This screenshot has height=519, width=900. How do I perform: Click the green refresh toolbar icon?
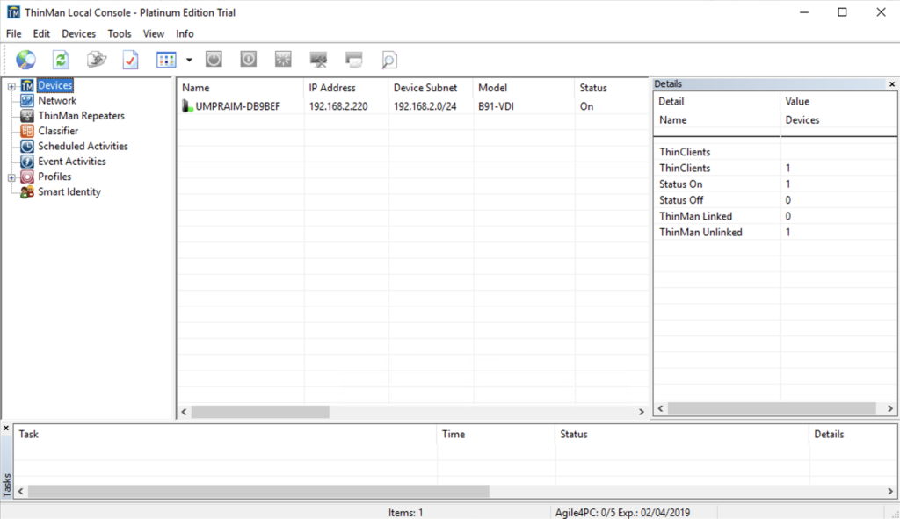click(61, 60)
